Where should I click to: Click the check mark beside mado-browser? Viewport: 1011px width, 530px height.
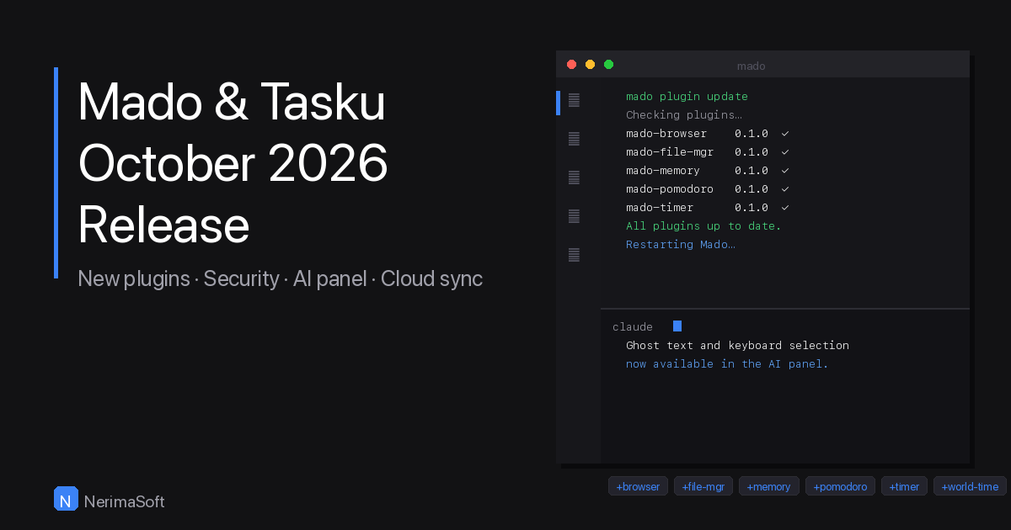pyautogui.click(x=784, y=134)
